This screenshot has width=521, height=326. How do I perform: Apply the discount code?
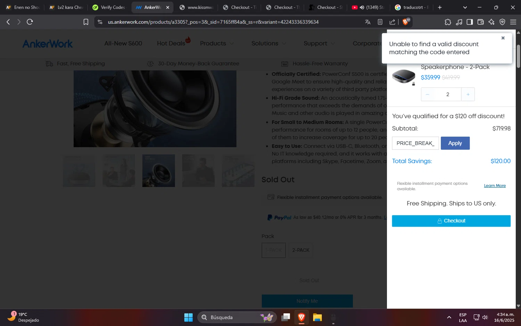click(455, 143)
